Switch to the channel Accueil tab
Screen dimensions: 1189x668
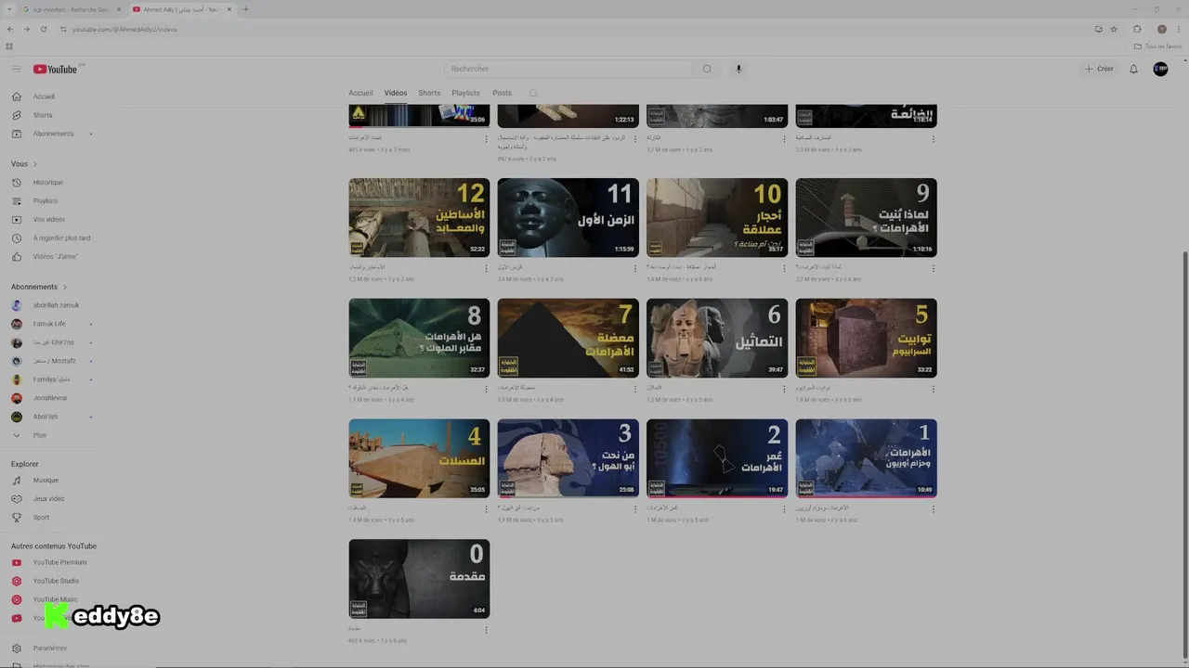360,93
